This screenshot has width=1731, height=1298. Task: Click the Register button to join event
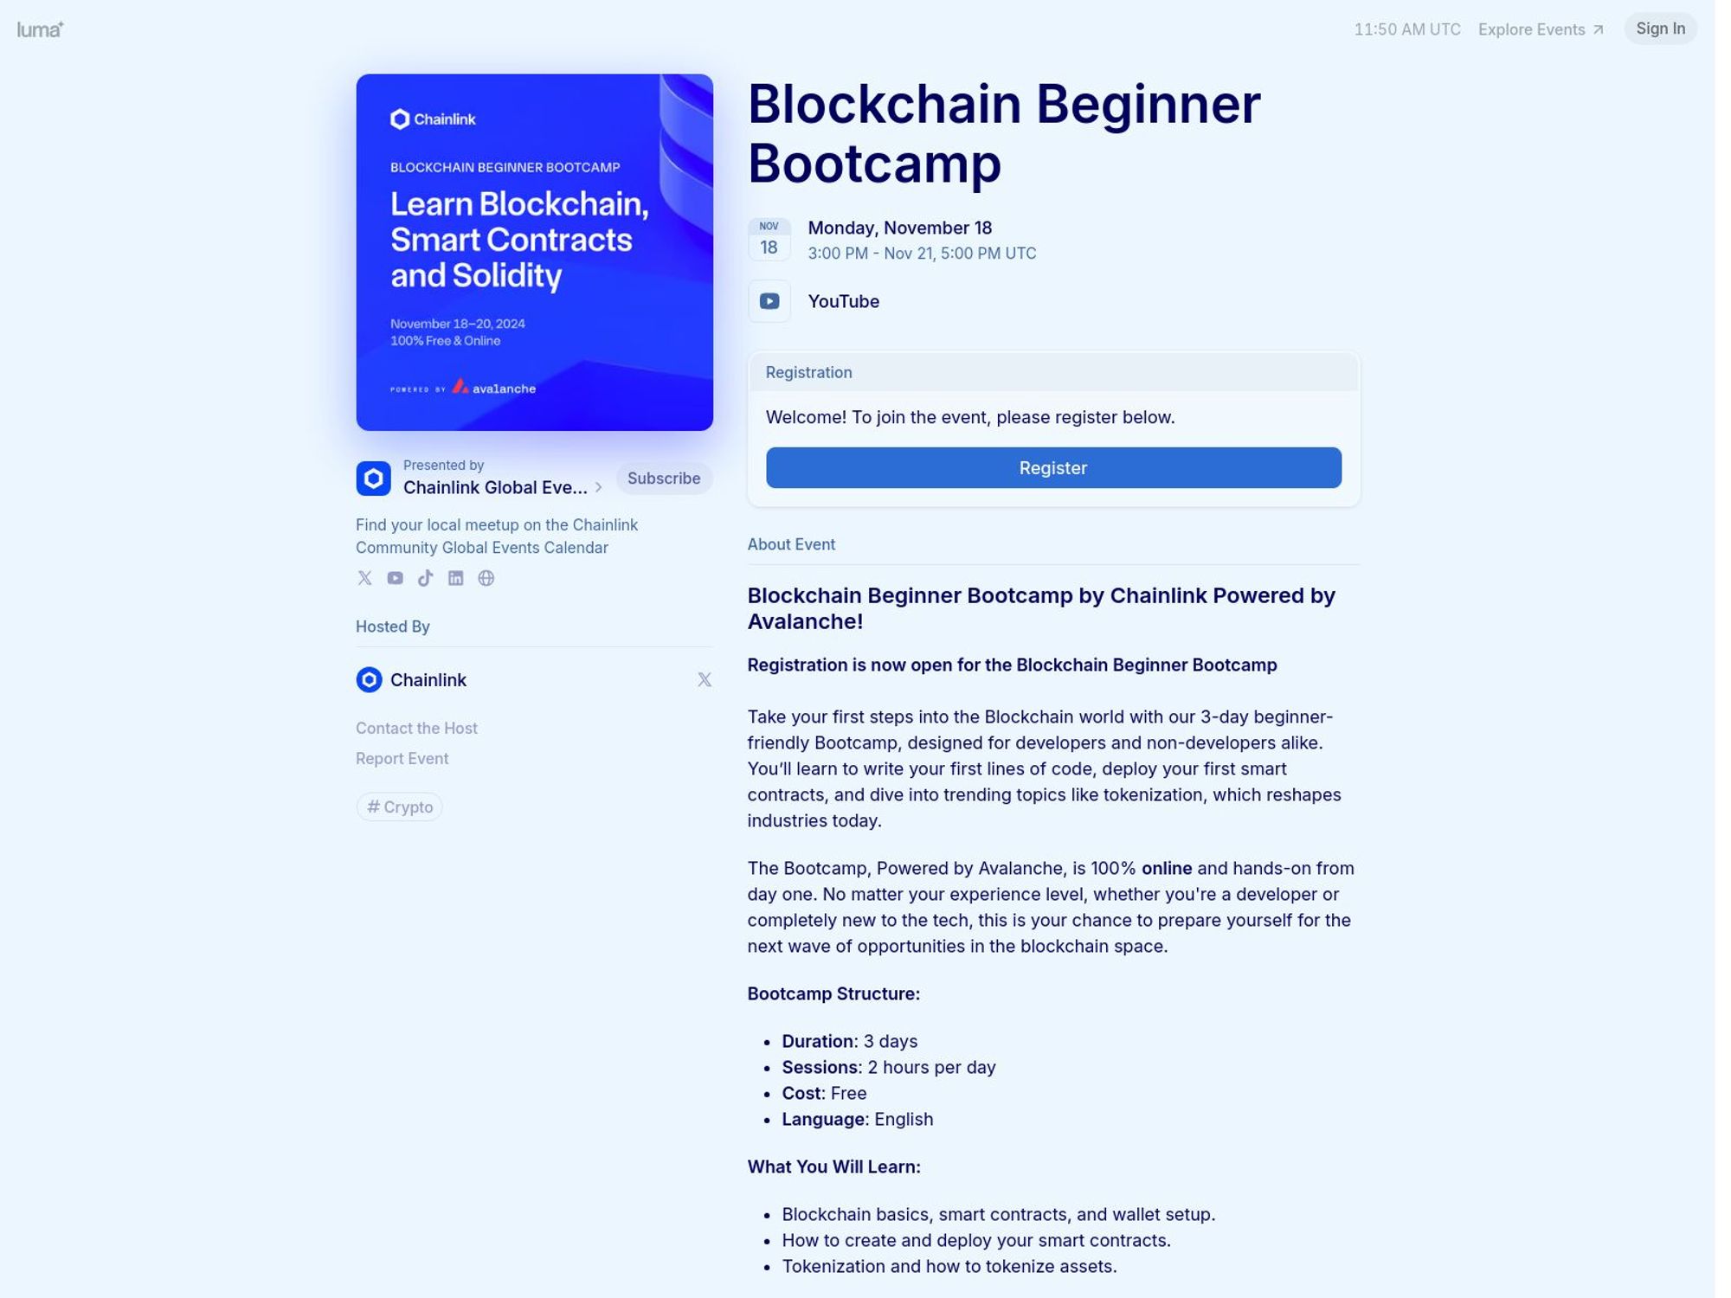pyautogui.click(x=1053, y=467)
